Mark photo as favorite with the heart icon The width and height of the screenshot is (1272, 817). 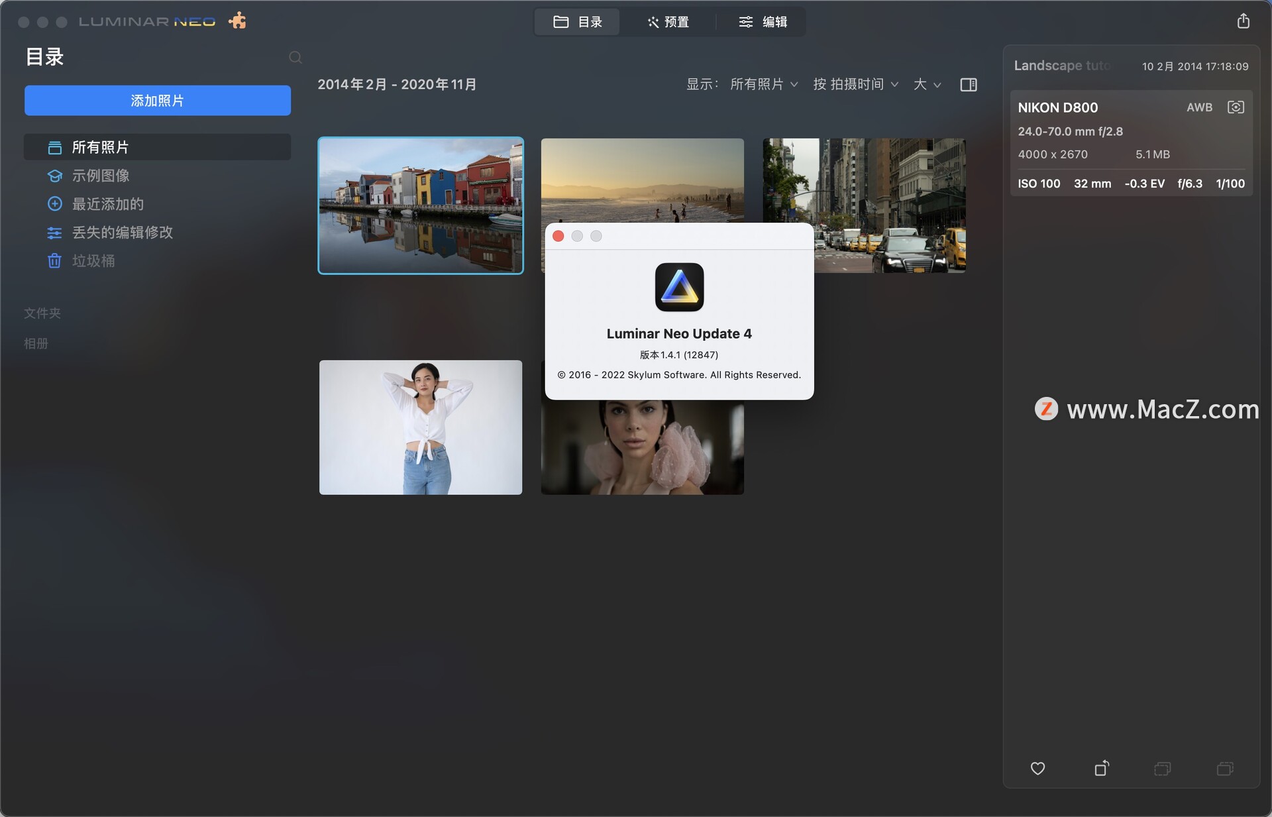1037,769
